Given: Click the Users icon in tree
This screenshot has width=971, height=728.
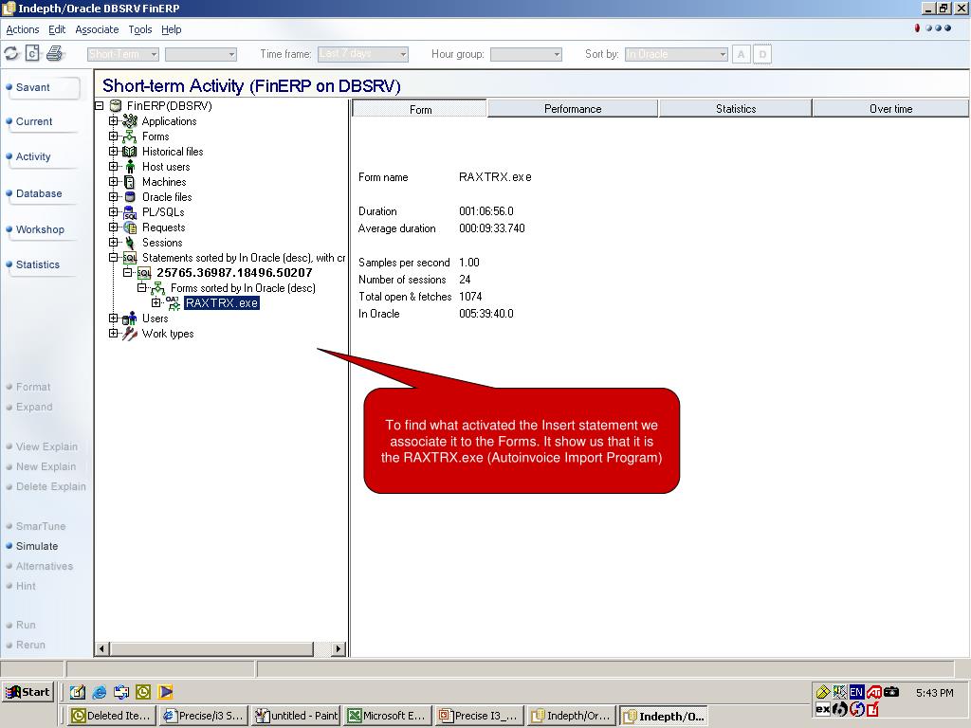Looking at the screenshot, I should point(129,318).
